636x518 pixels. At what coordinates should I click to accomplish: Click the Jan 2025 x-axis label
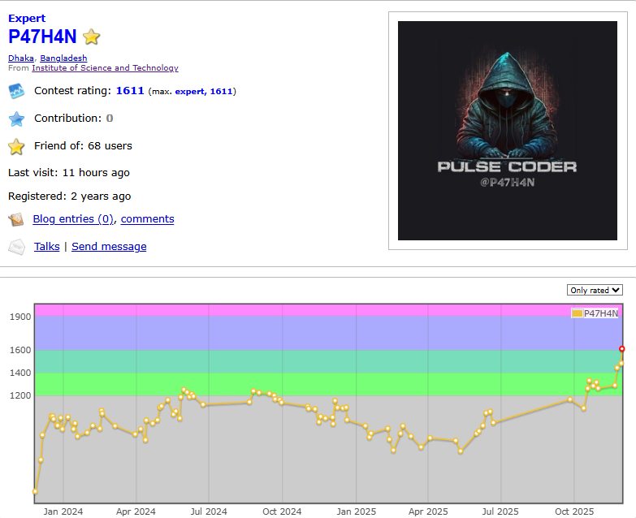tap(356, 512)
